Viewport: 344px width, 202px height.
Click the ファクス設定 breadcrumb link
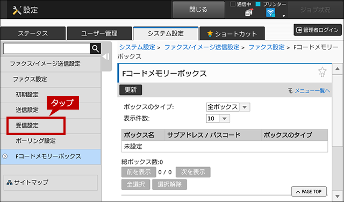coord(267,47)
